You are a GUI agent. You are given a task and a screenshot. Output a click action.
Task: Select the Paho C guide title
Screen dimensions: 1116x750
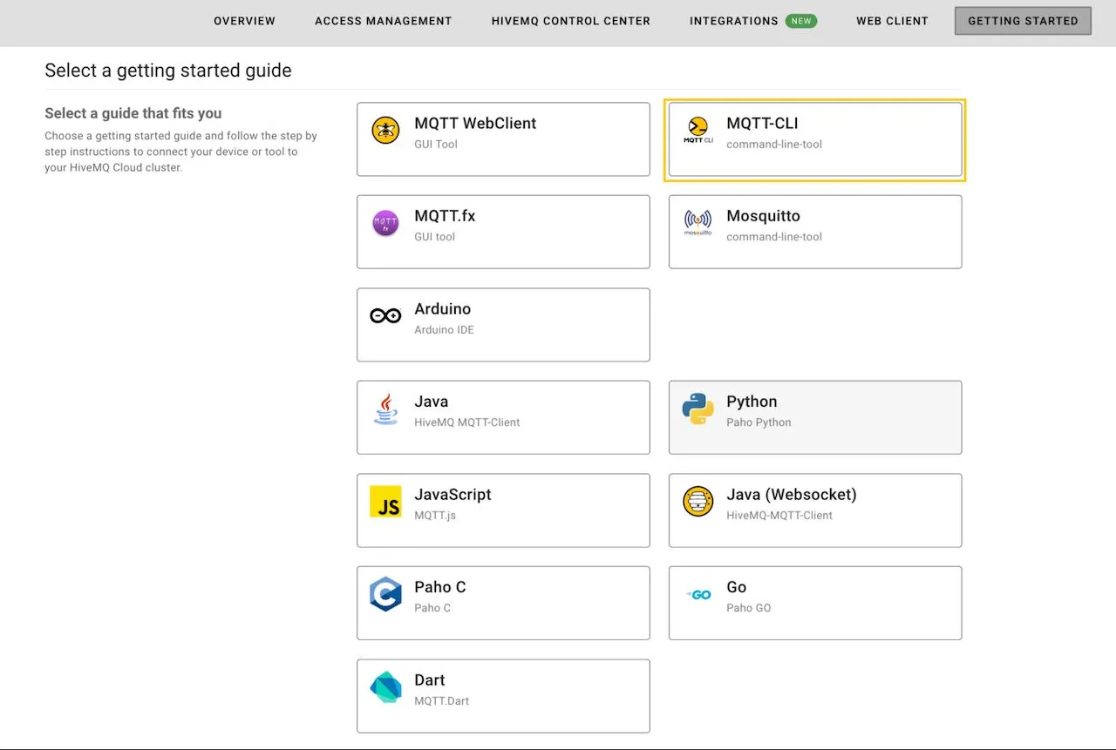pyautogui.click(x=440, y=587)
